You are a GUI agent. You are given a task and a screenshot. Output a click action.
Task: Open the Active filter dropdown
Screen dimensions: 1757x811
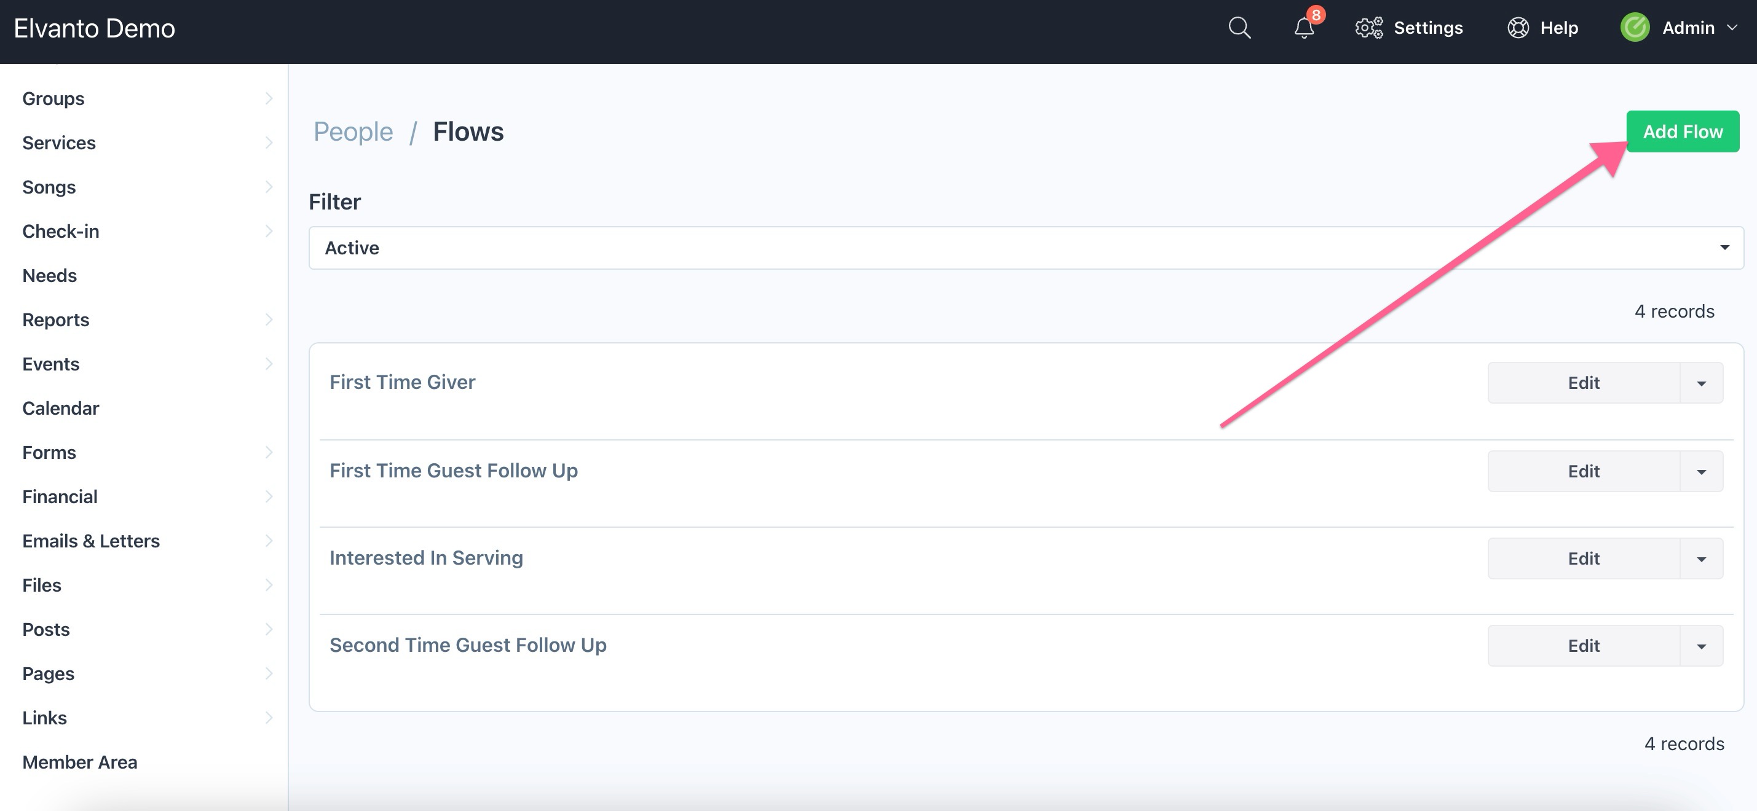point(1026,248)
